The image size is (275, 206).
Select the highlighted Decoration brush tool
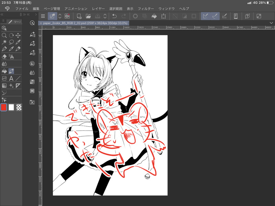pyautogui.click(x=11, y=71)
